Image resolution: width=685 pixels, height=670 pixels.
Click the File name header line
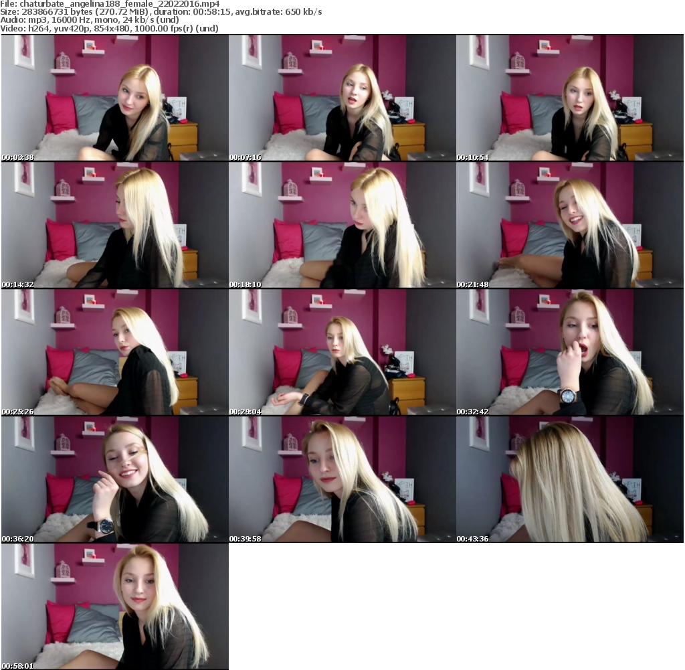pos(110,4)
